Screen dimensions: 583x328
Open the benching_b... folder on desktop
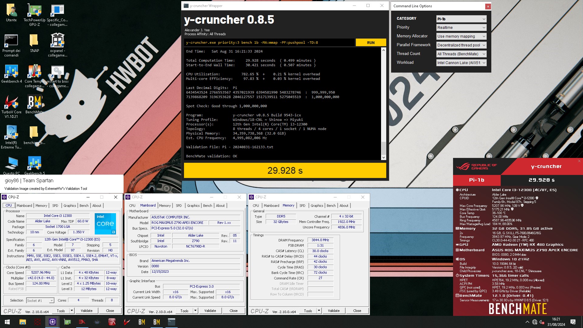(34, 135)
